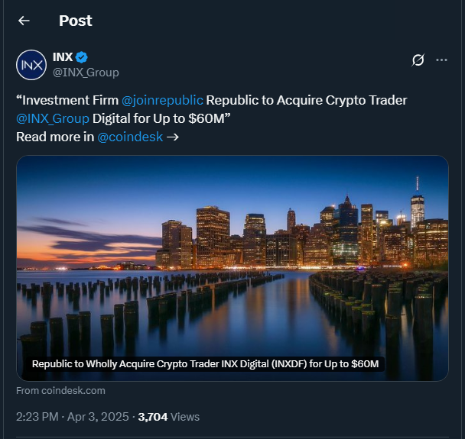Open the INX profile avatar

pyautogui.click(x=31, y=65)
